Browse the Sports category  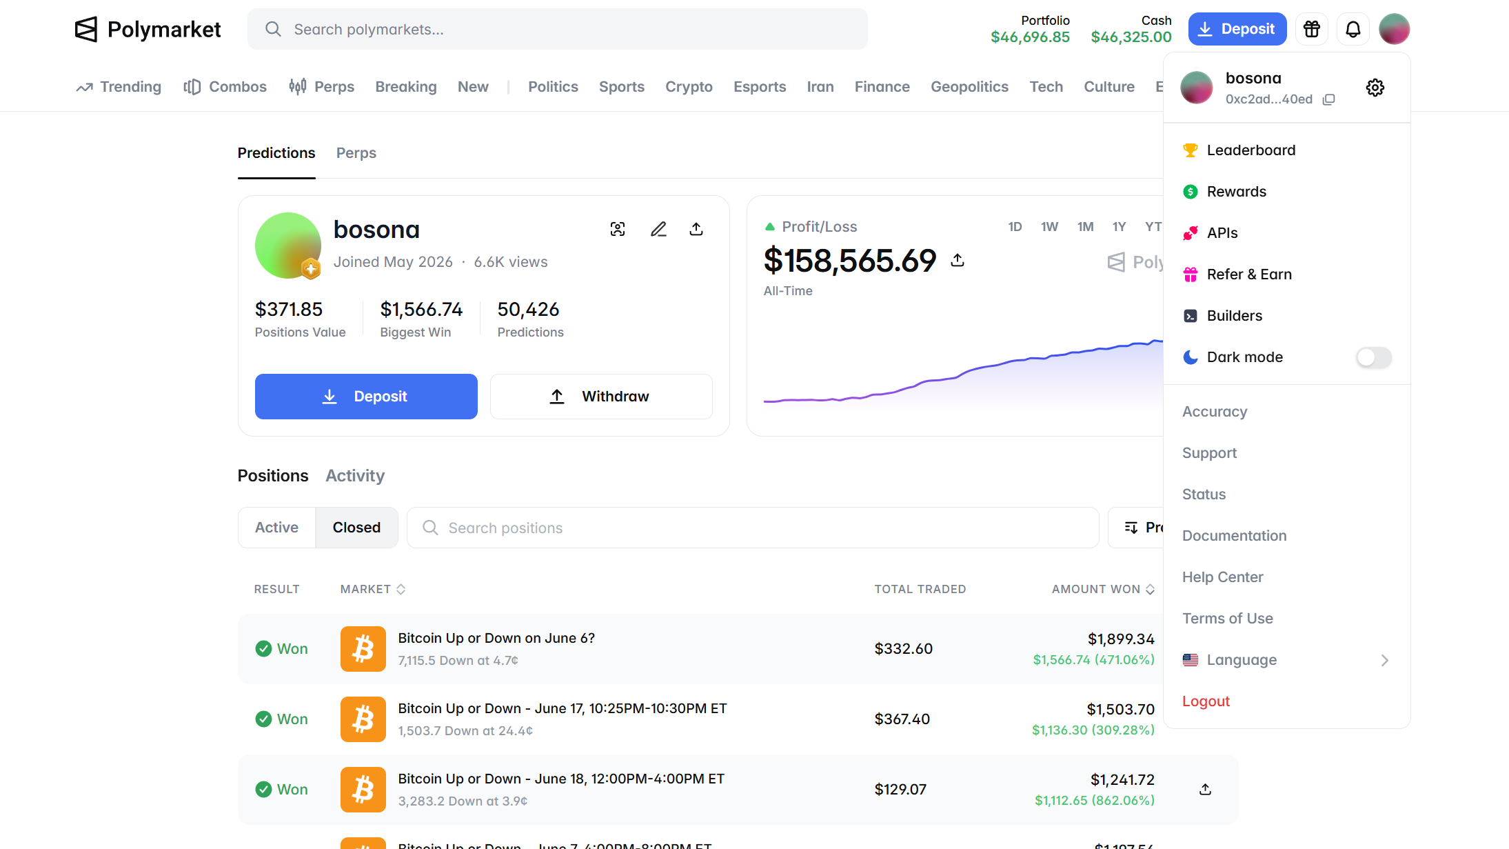click(621, 87)
